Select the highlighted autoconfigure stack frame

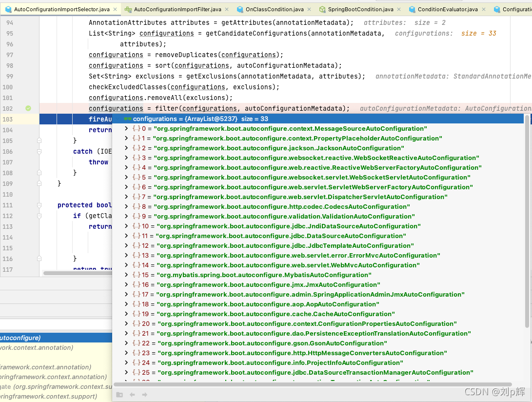pos(56,338)
